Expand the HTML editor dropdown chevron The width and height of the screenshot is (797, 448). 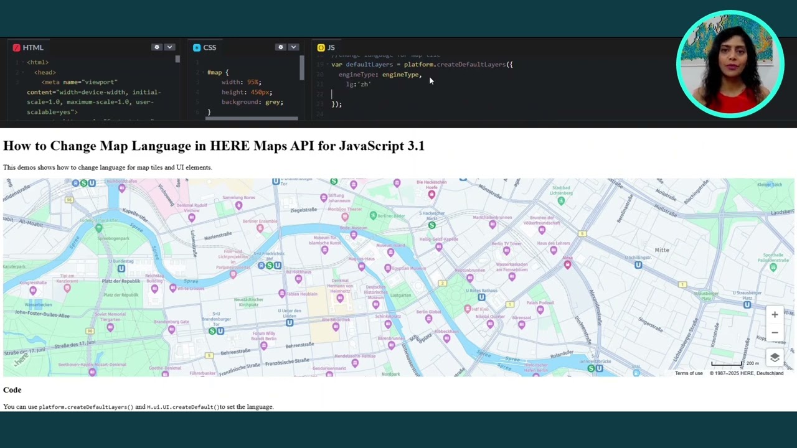coord(169,47)
